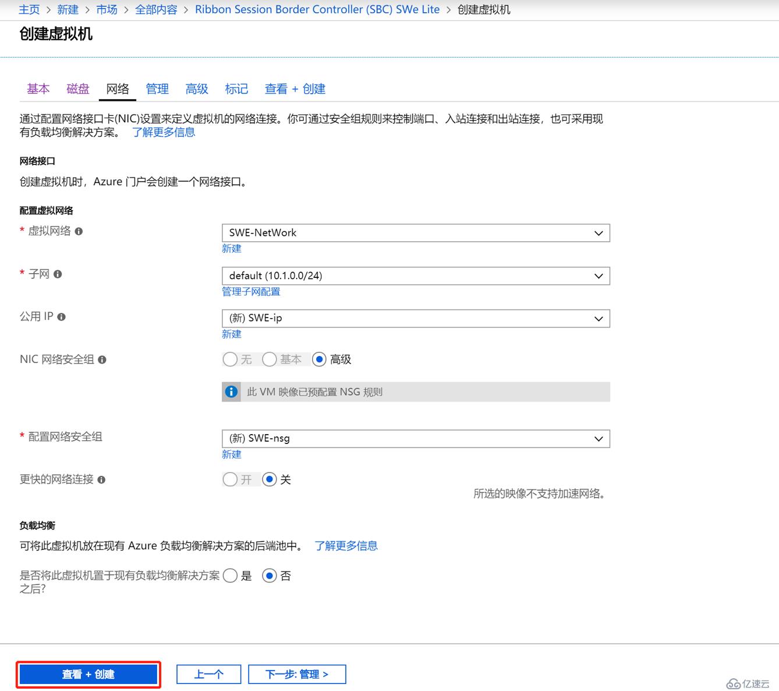Select 关 for accelerated networking
779x691 pixels.
[269, 480]
